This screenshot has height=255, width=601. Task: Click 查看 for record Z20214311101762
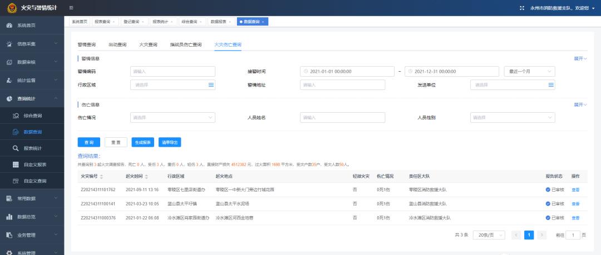575,190
